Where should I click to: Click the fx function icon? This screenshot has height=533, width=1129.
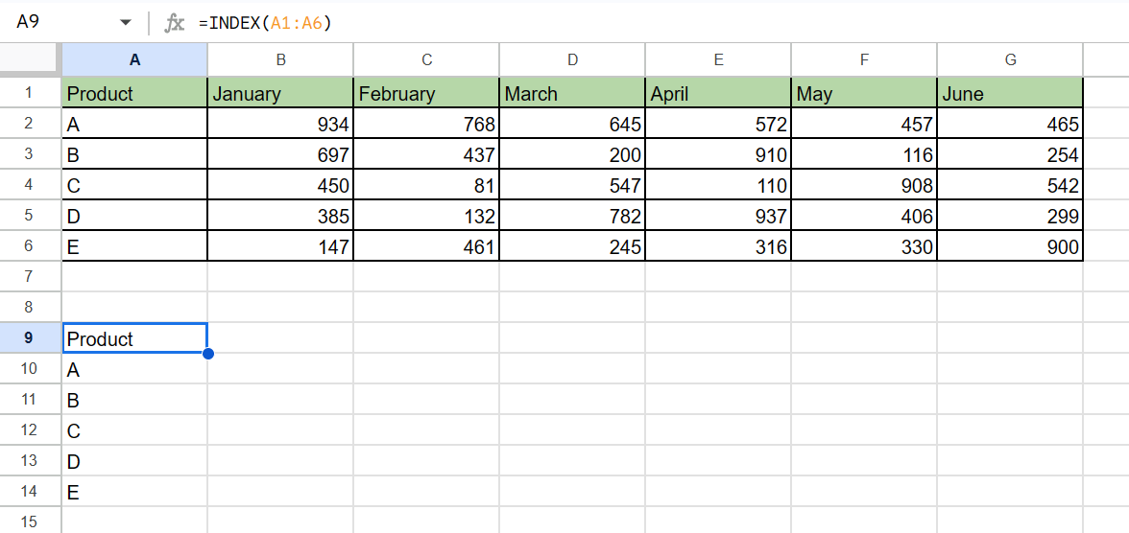pos(174,23)
